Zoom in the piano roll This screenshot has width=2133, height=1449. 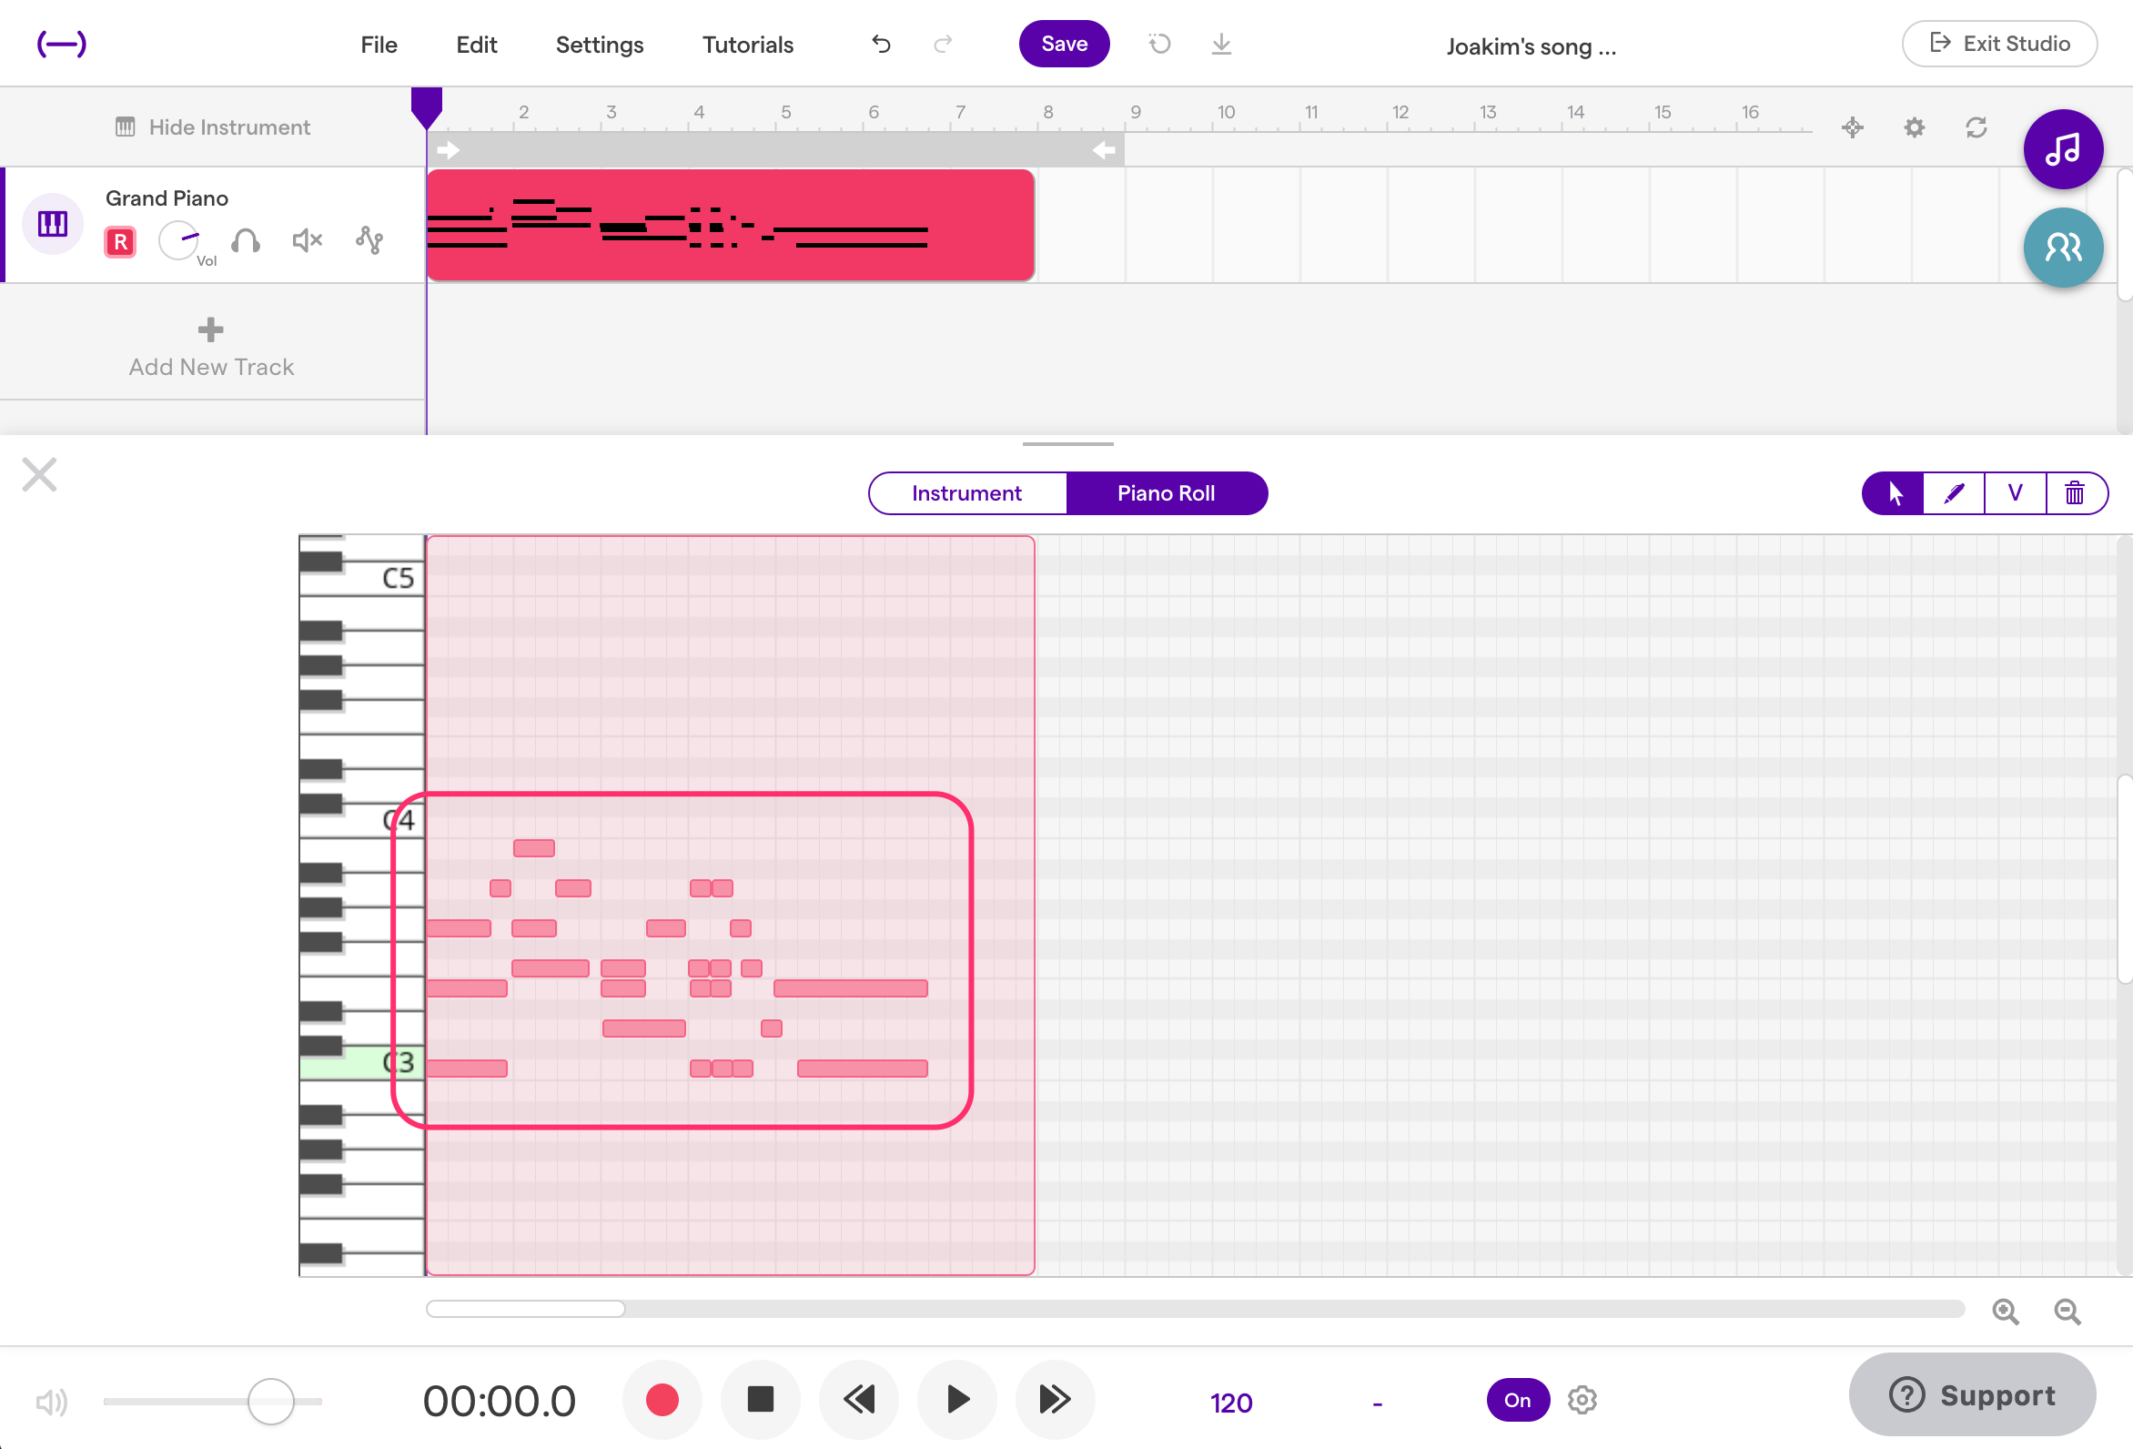pos(2006,1312)
